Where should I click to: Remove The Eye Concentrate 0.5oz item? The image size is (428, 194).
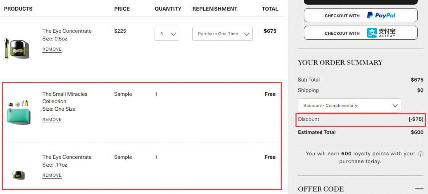pos(52,49)
